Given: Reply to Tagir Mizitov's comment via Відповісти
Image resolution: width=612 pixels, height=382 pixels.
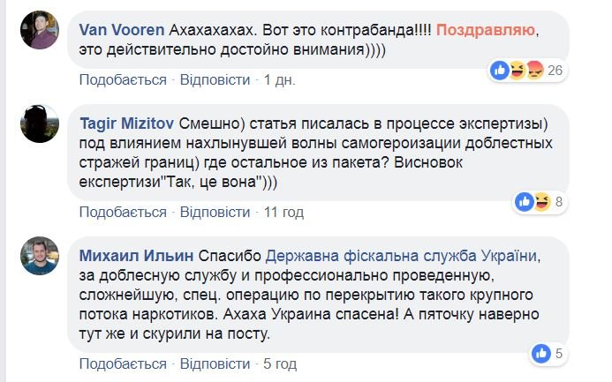Looking at the screenshot, I should (x=215, y=212).
